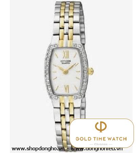This screenshot has width=139, height=153.
Task: Click the gold crown of the watch
Action: [91, 71]
